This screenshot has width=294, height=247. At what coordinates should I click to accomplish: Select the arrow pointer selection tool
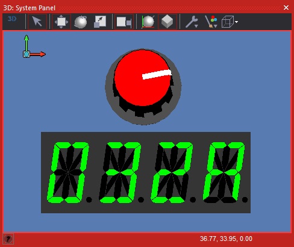click(37, 22)
